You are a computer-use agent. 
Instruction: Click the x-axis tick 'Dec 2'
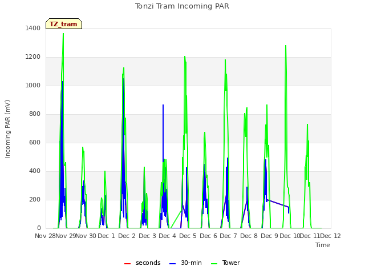coord(127,236)
